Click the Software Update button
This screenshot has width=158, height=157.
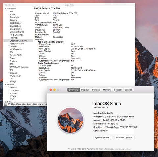point(124,137)
